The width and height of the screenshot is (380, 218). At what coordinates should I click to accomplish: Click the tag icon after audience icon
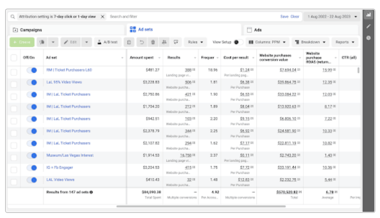tap(176, 42)
